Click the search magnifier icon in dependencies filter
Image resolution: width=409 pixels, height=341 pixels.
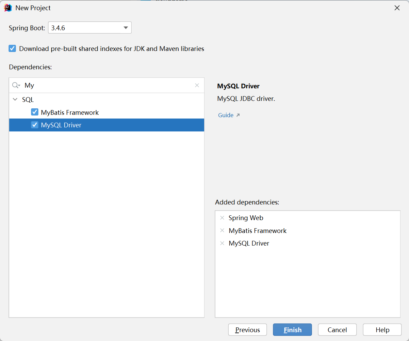click(16, 85)
